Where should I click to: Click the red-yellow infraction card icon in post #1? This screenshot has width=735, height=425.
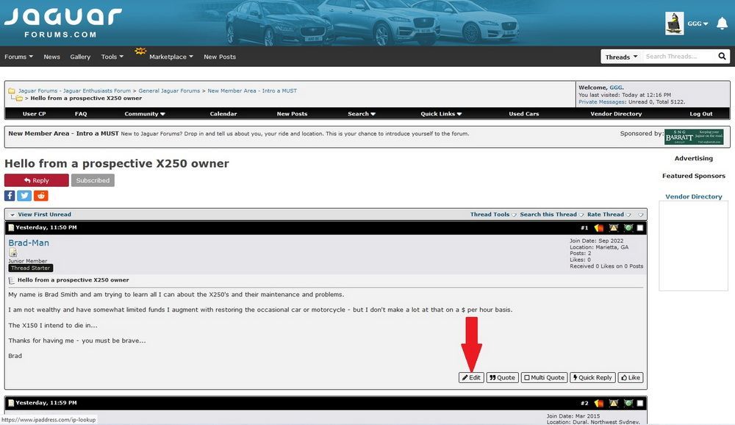(599, 228)
